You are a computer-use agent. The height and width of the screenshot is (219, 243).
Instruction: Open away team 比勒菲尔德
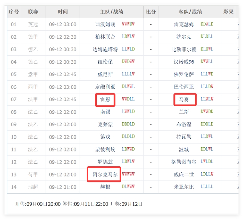coord(184,49)
